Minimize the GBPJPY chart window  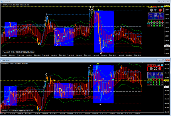159,60
